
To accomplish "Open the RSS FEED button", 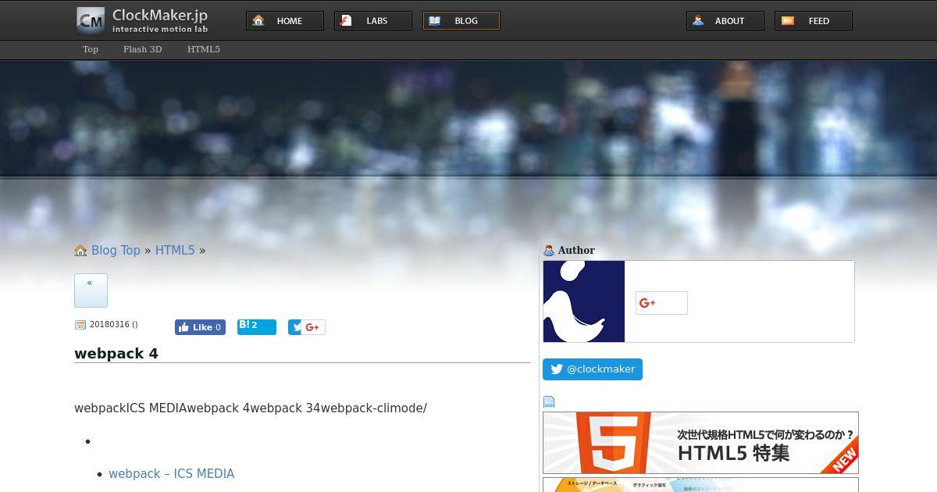I will pos(814,21).
